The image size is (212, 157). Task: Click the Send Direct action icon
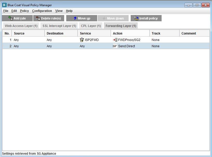tap(115, 46)
